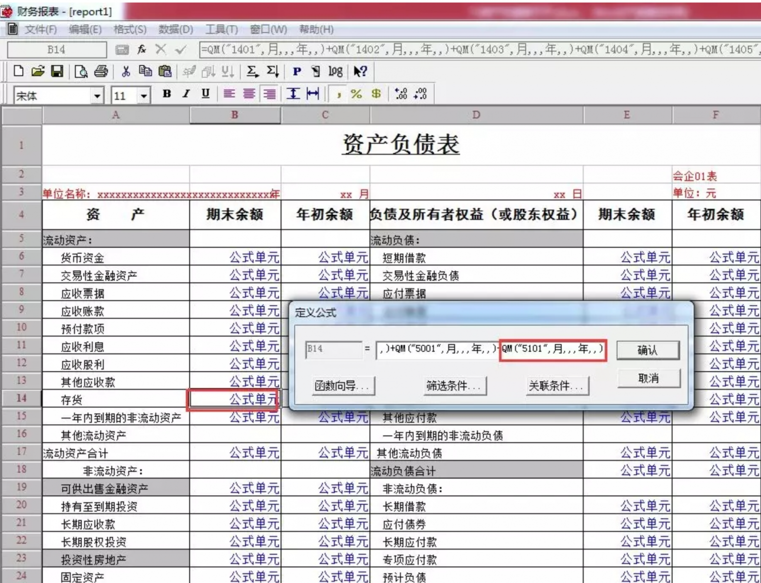Image resolution: width=761 pixels, height=583 pixels.
Task: Select the 可供出售金融资产 cell
Action: click(x=116, y=488)
